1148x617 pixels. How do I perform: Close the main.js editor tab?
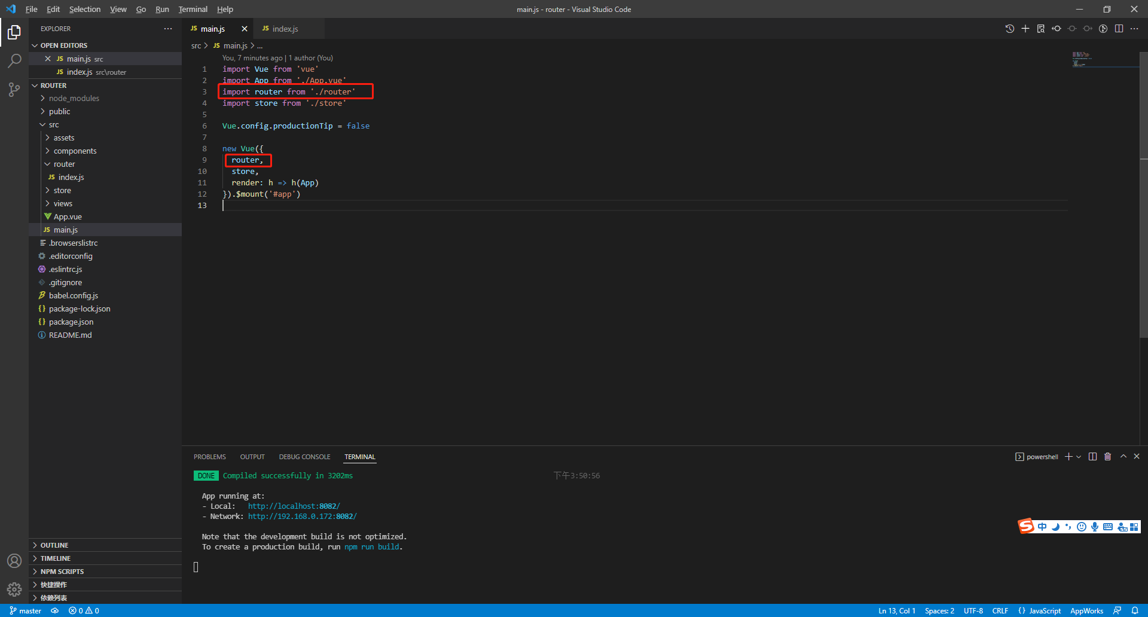pyautogui.click(x=244, y=29)
